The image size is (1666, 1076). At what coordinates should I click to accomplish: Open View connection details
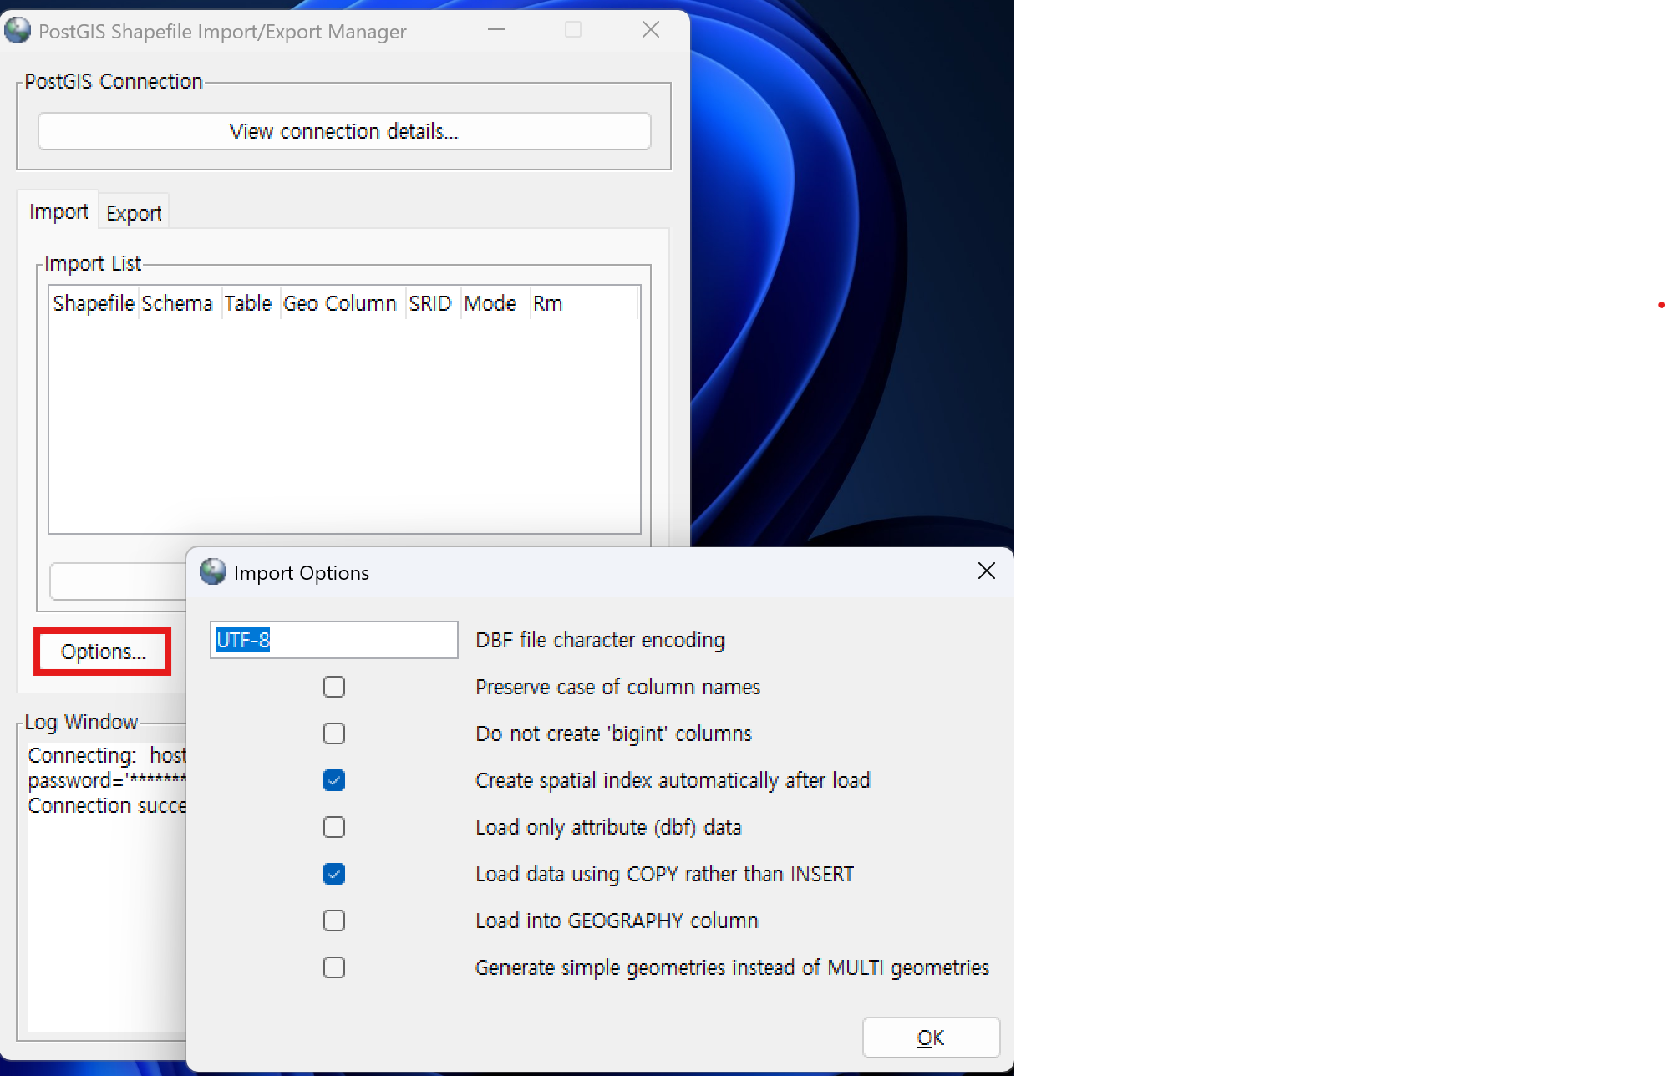344,131
